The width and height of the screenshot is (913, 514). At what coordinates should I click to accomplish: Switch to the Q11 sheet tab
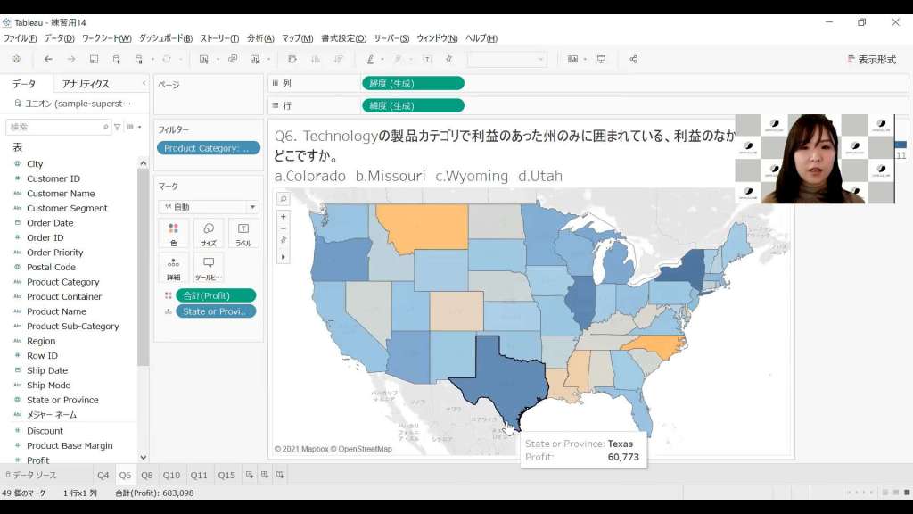tap(199, 475)
